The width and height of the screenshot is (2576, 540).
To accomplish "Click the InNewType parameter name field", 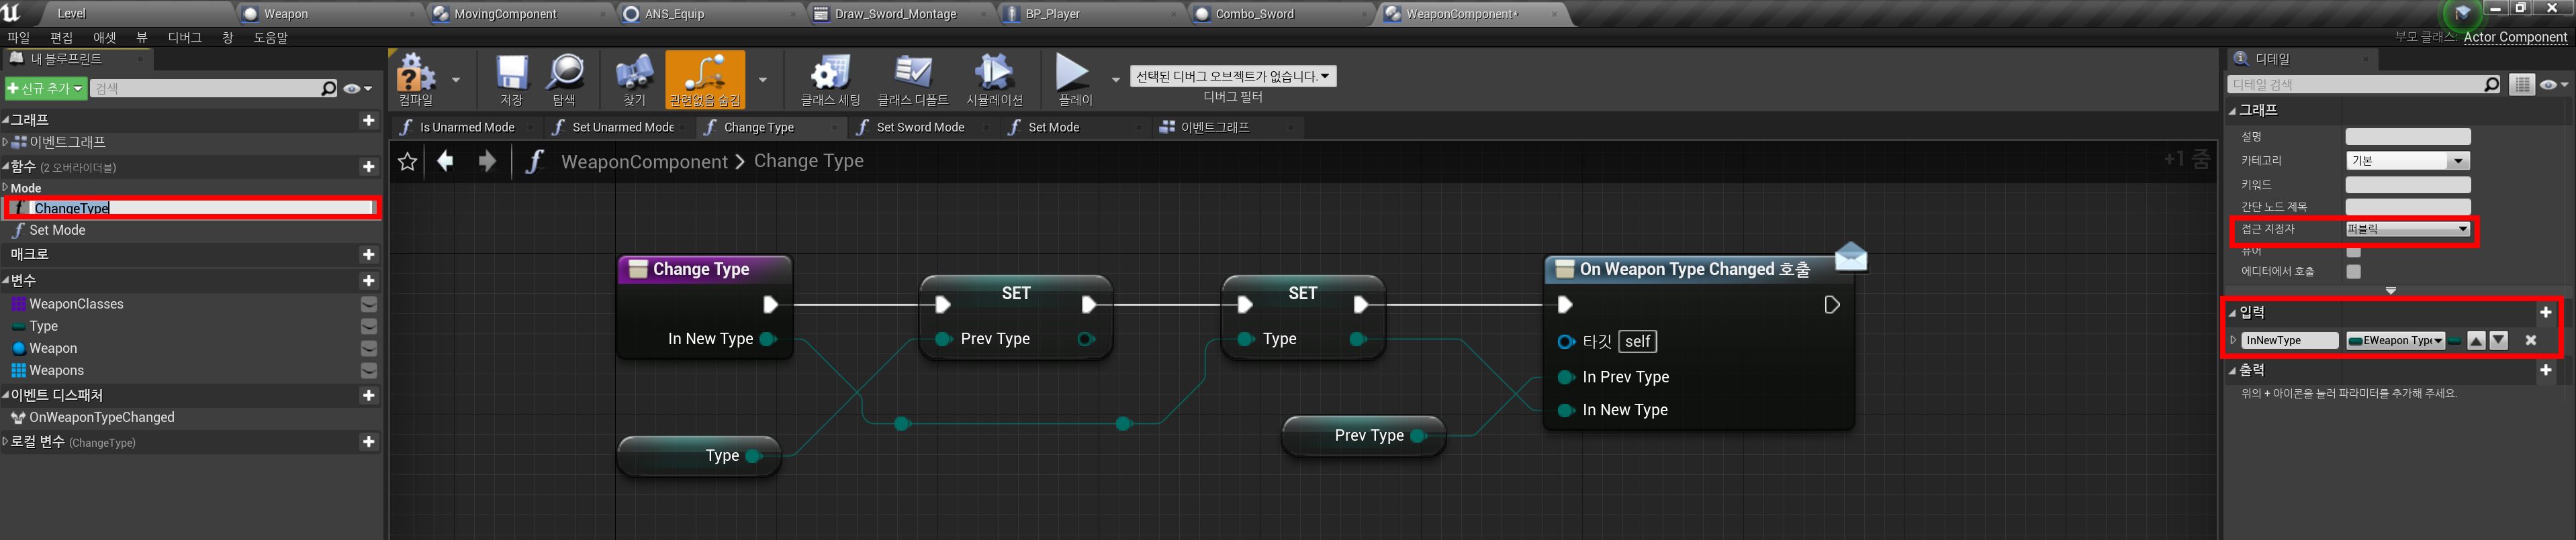I will click(2290, 340).
